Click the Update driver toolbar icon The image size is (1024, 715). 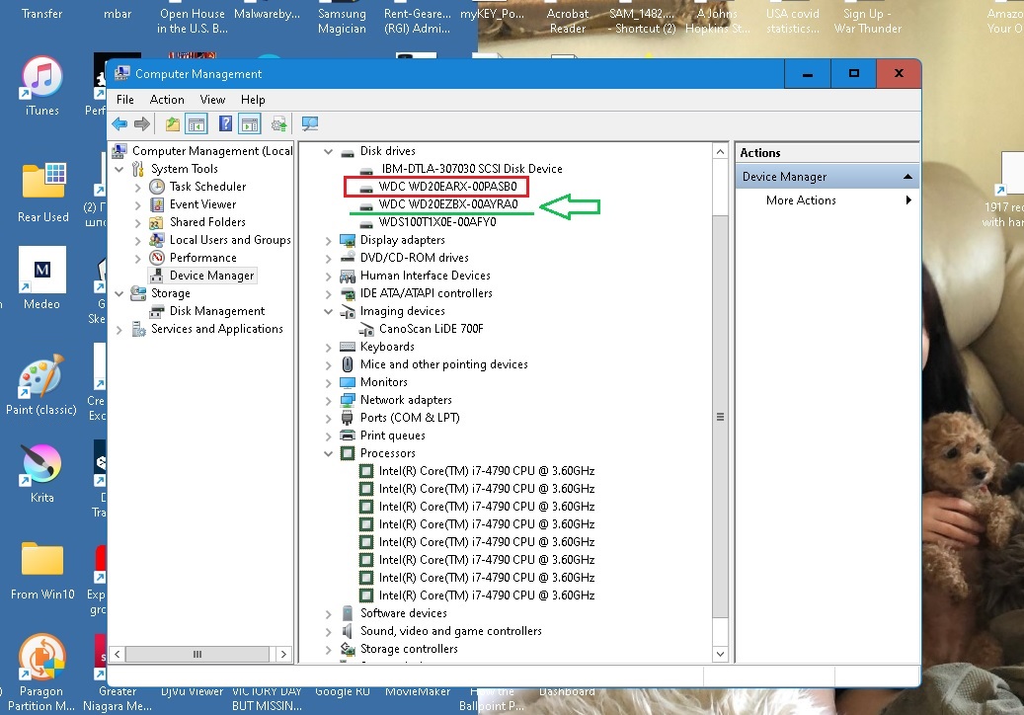(279, 123)
